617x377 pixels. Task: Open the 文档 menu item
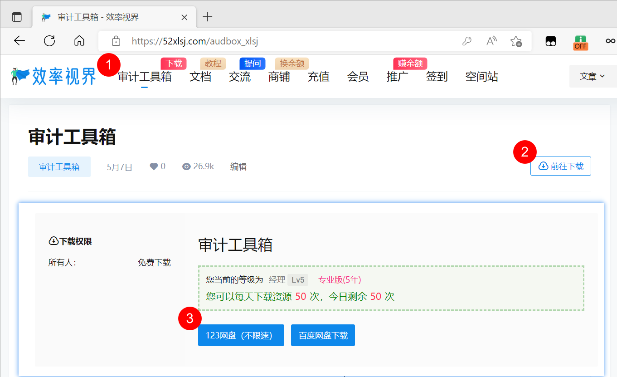click(200, 77)
